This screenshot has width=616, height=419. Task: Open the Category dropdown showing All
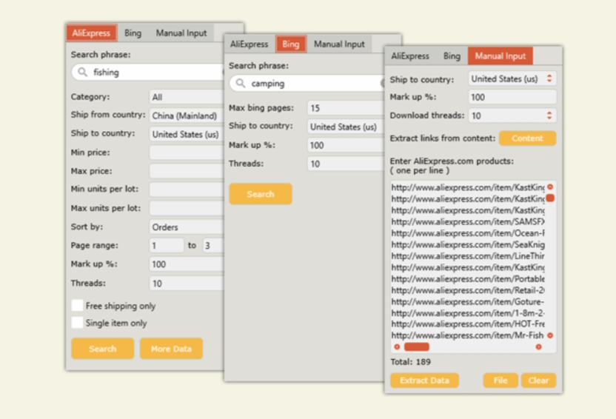[187, 97]
